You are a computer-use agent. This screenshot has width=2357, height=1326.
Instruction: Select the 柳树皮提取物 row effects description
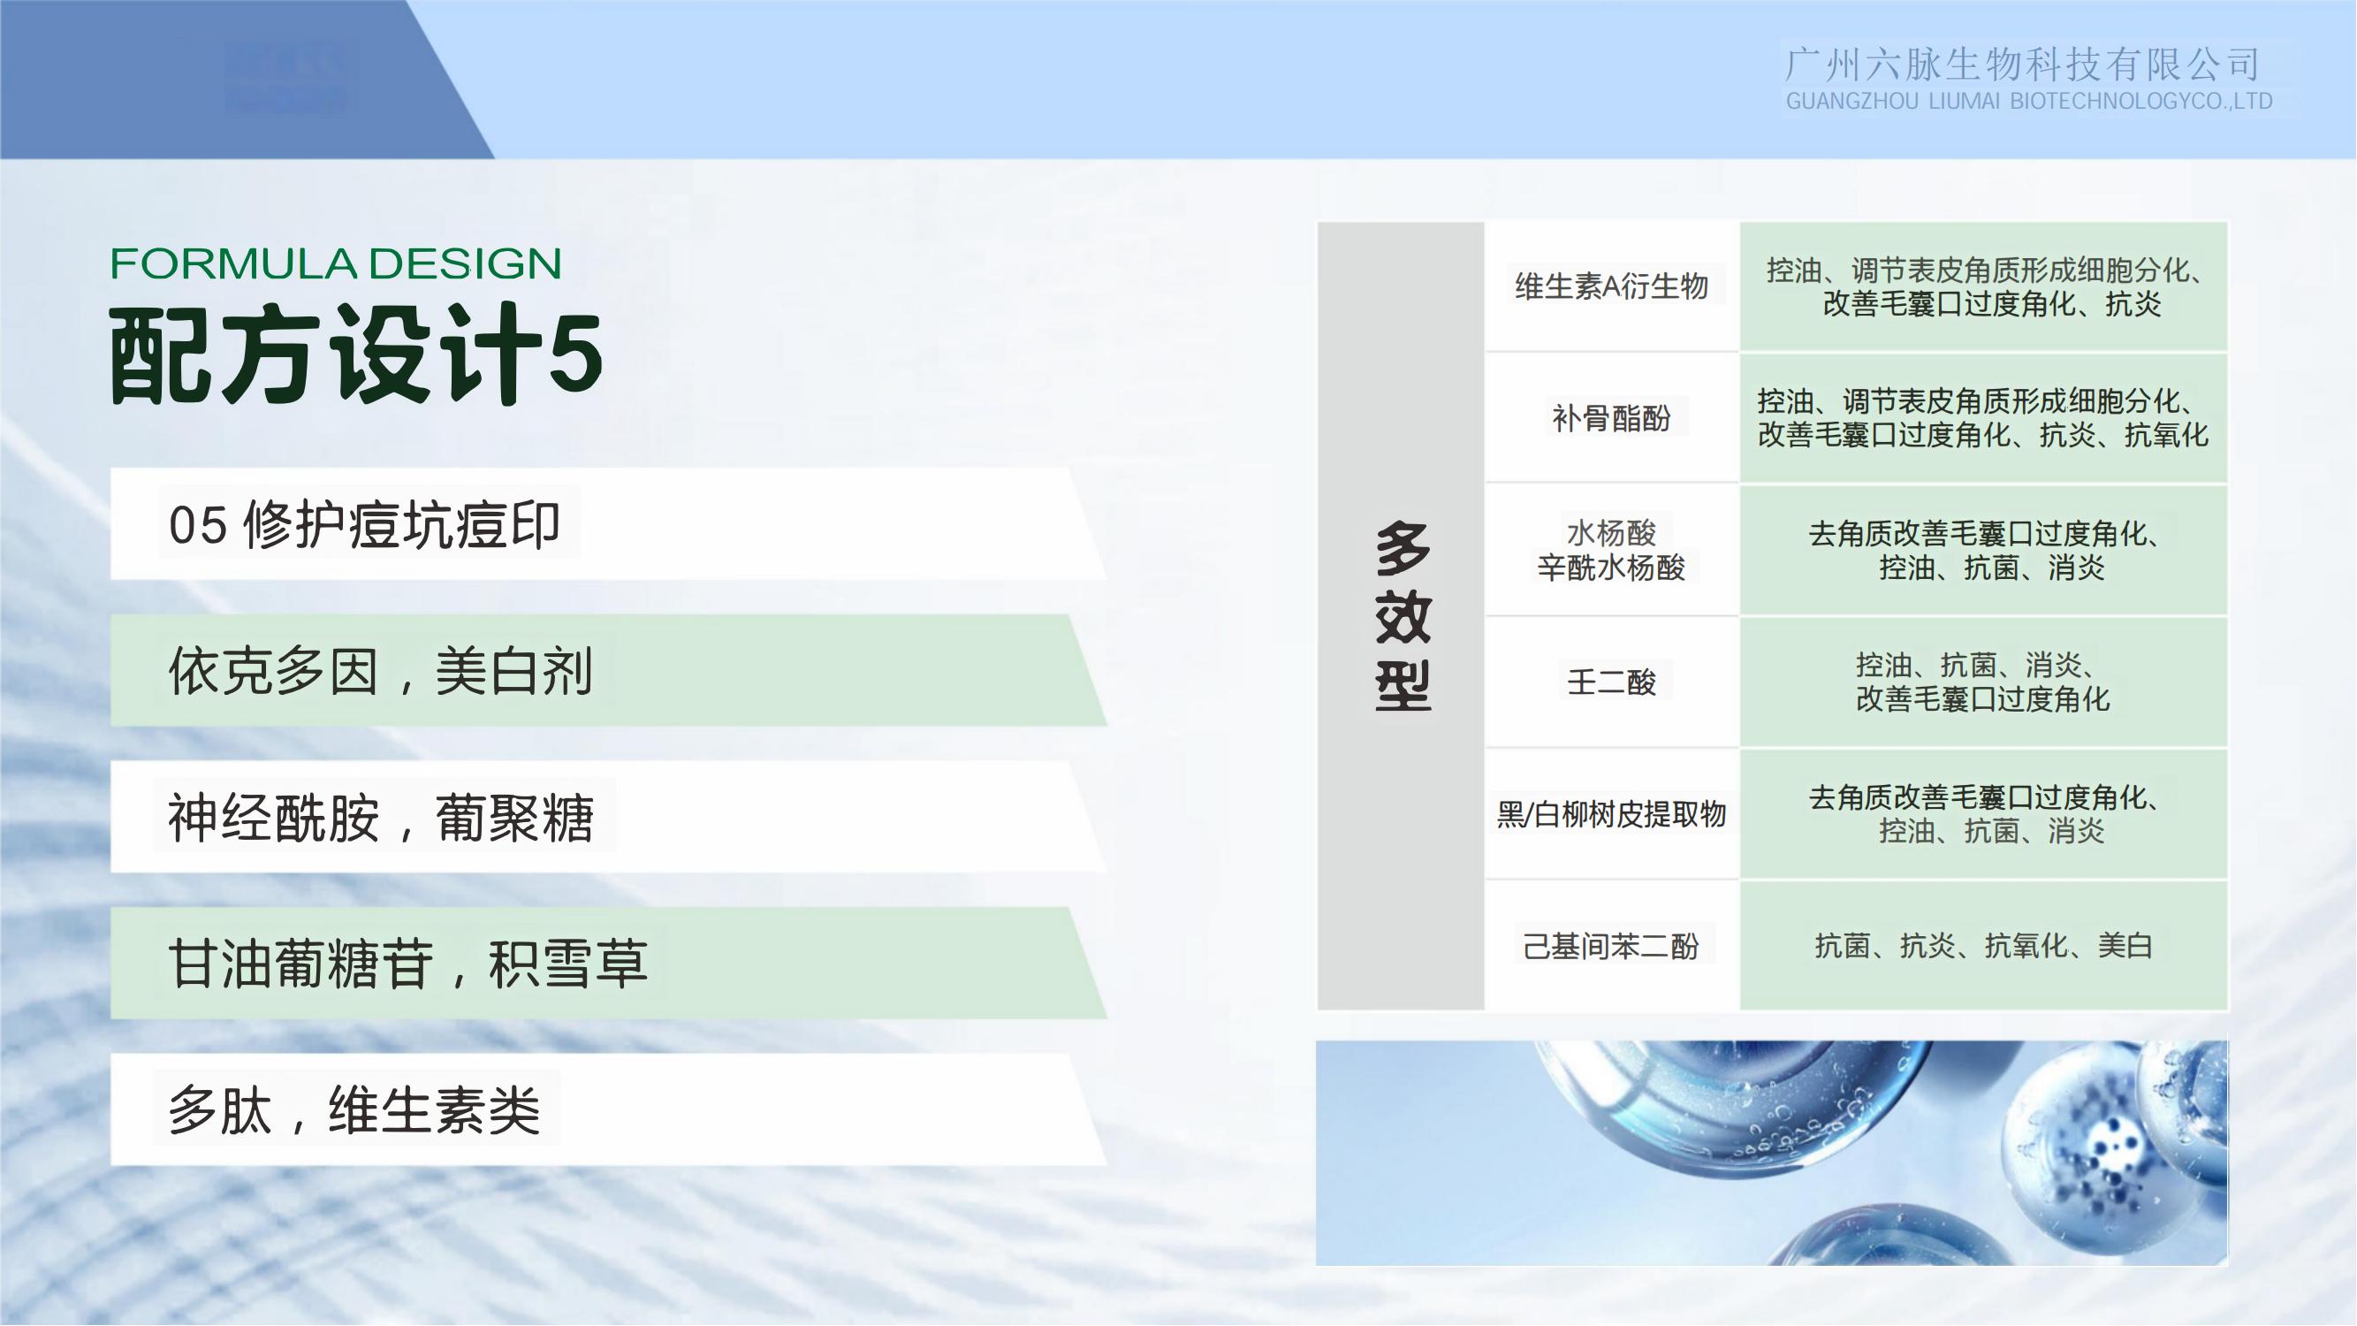[x=1984, y=813]
